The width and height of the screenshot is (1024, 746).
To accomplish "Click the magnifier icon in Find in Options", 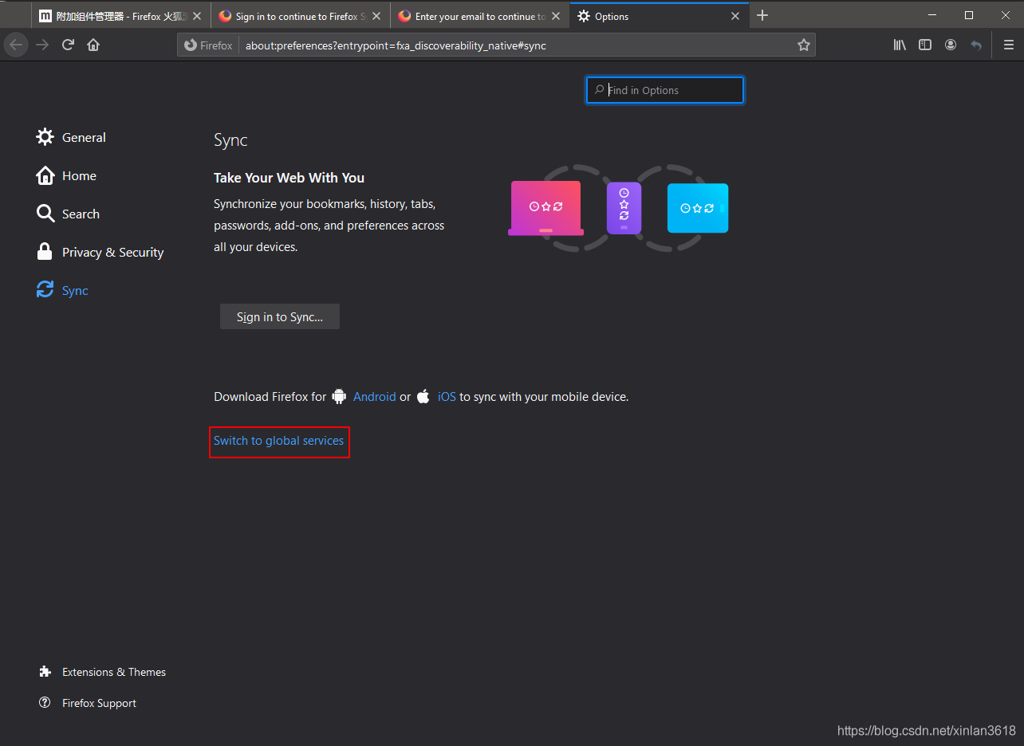I will (x=600, y=90).
